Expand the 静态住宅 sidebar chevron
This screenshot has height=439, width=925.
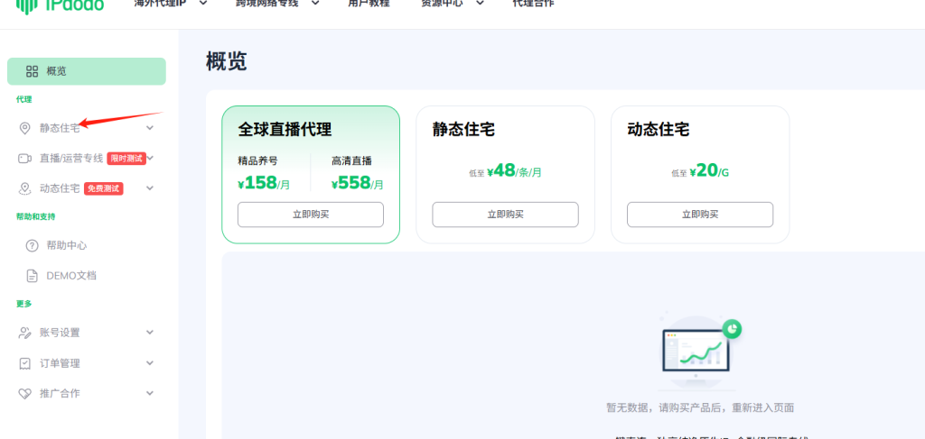coord(150,128)
